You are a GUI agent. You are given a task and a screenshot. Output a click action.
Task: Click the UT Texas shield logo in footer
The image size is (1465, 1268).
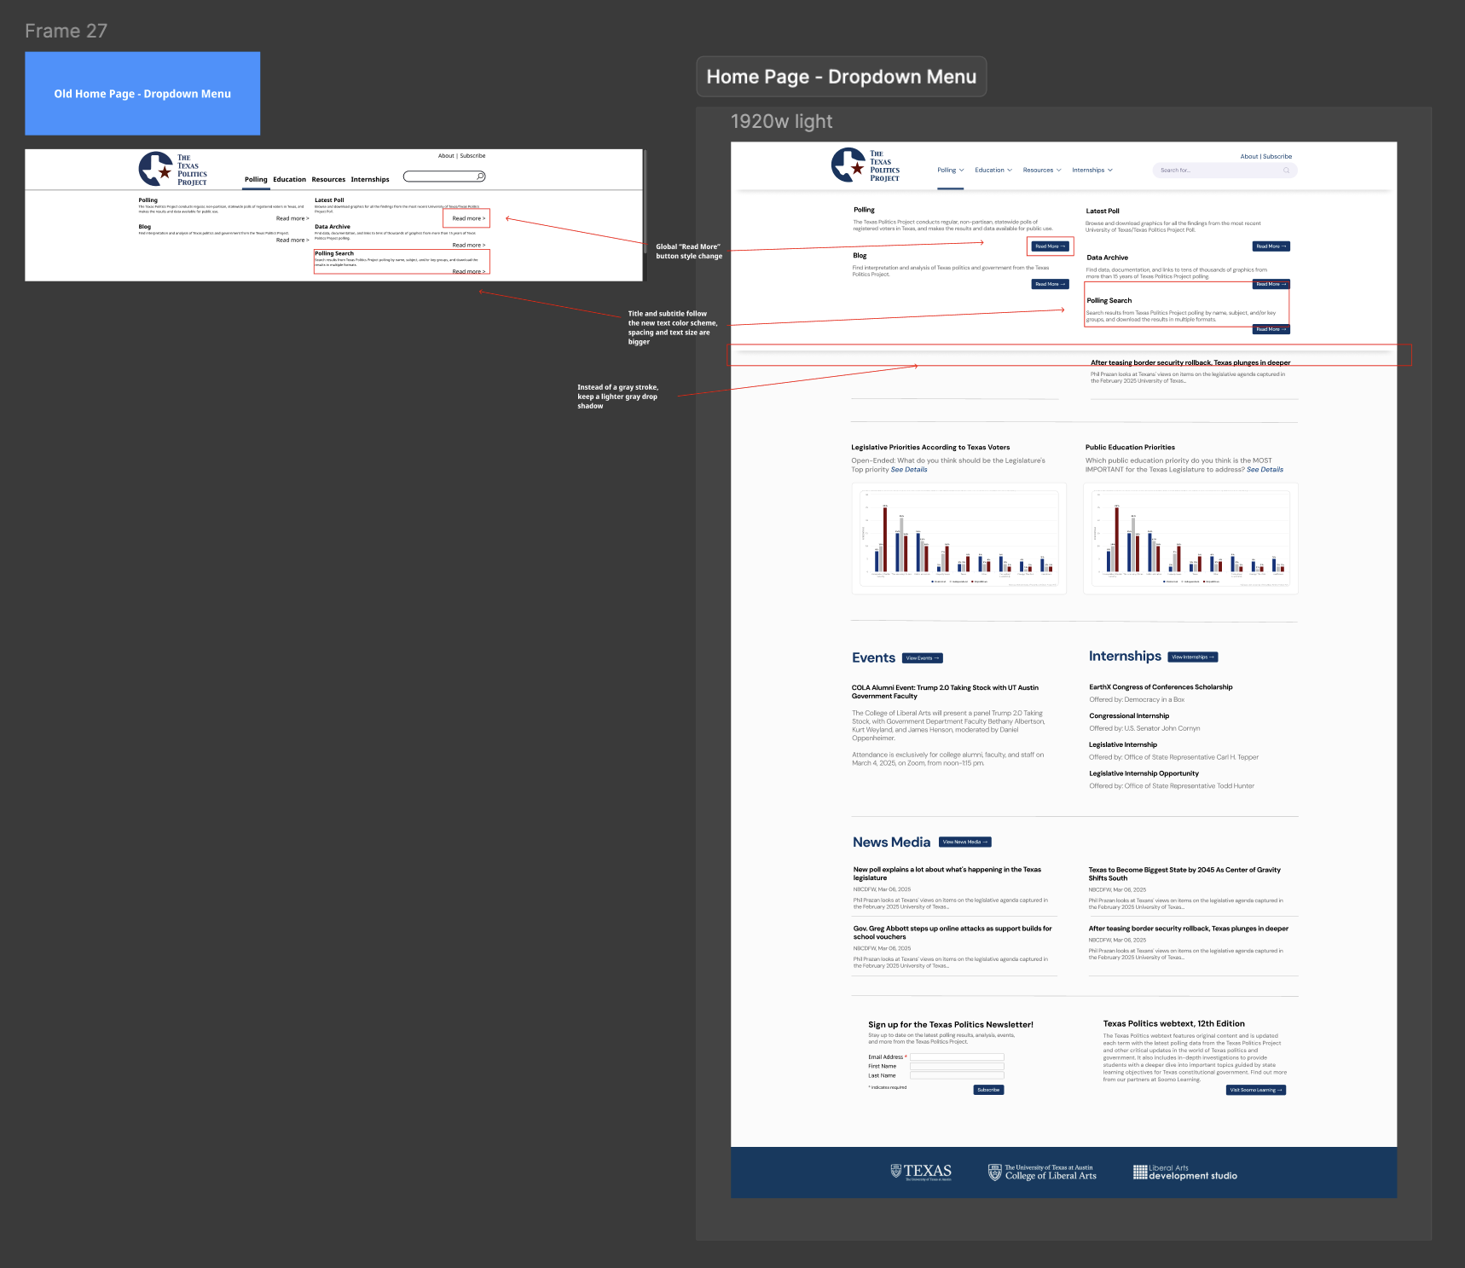click(x=921, y=1172)
